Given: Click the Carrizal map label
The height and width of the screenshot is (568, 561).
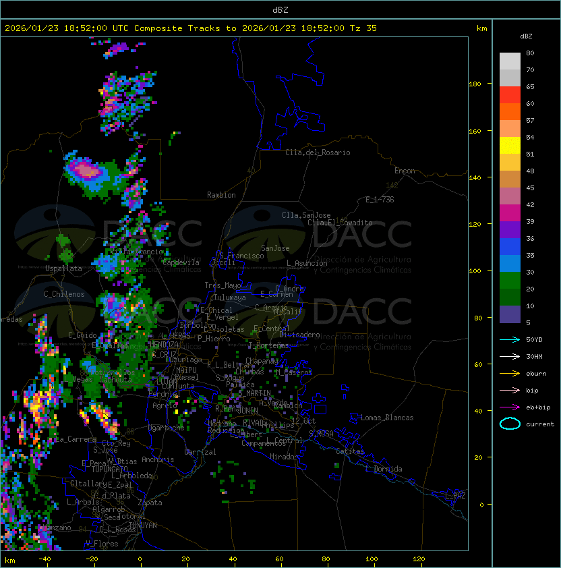Looking at the screenshot, I should (x=200, y=452).
